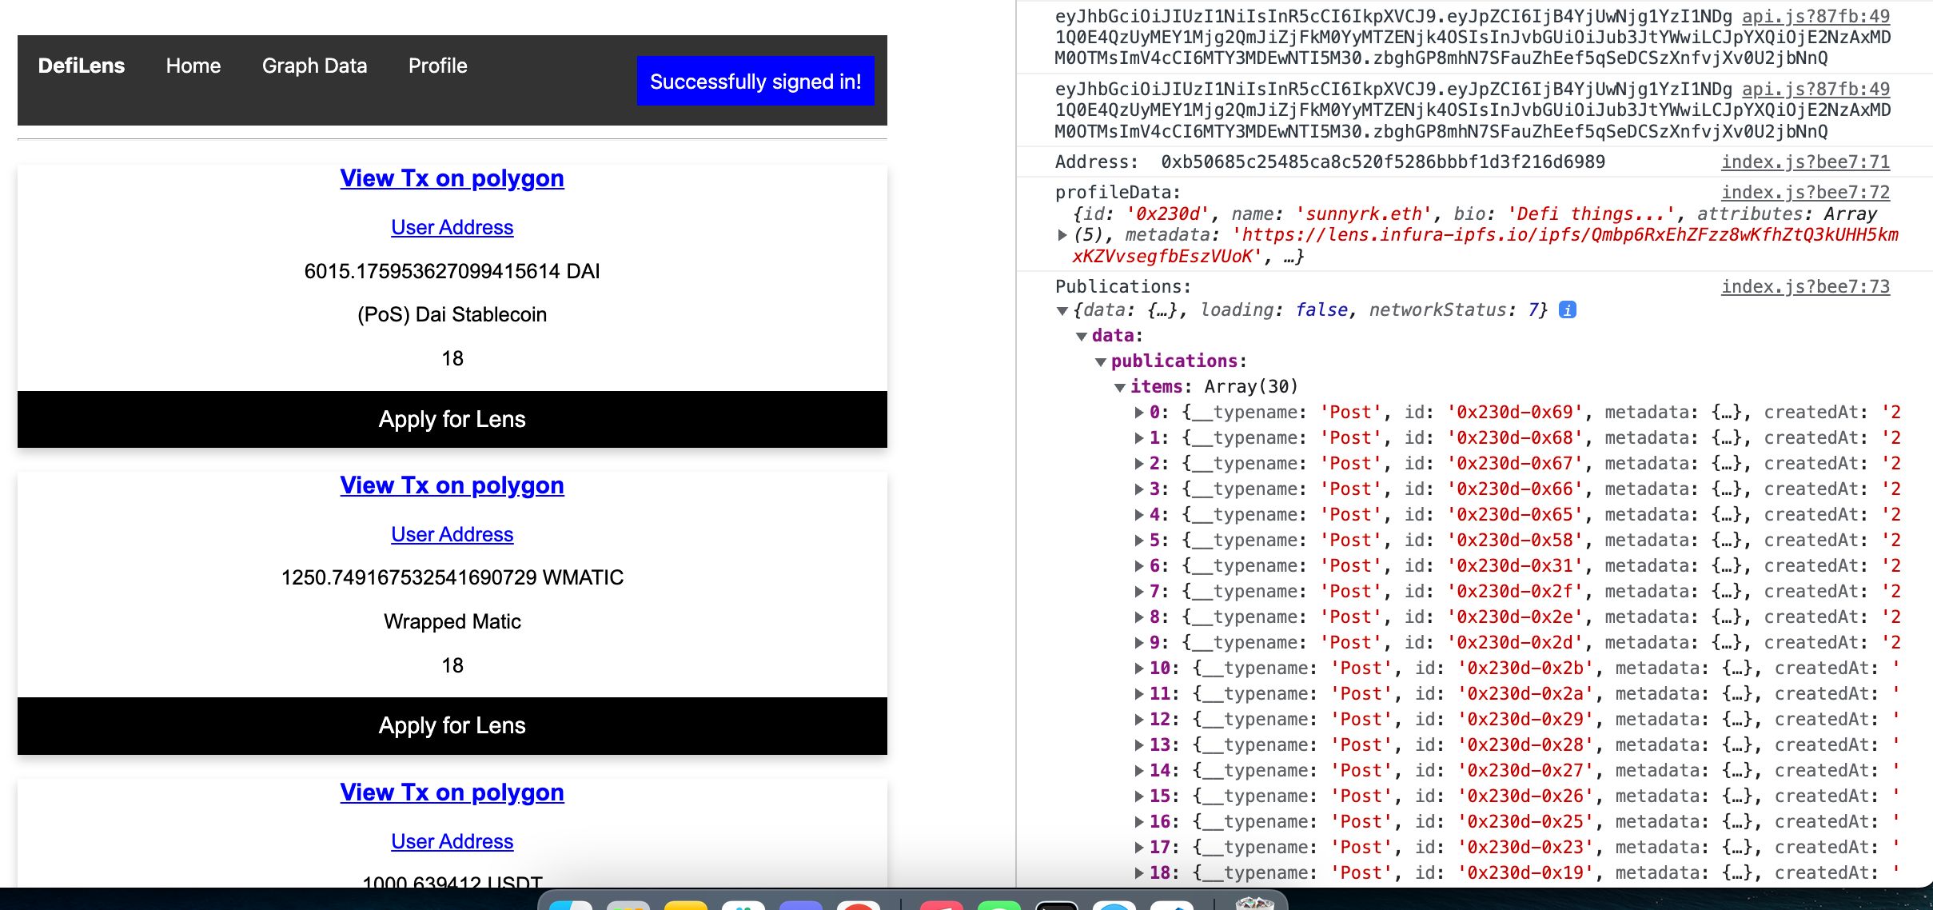Expand items entry 12 with id 0x230d-0x29
The width and height of the screenshot is (1933, 910).
pos(1139,720)
